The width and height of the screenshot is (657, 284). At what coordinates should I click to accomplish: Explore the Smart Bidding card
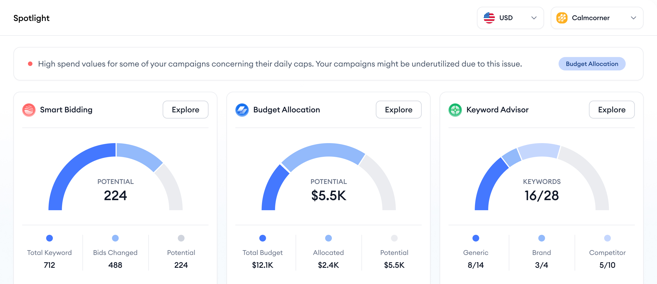coord(186,110)
